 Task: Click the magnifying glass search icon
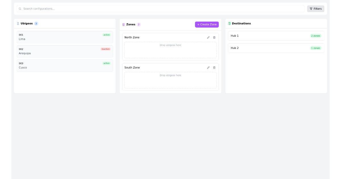pyautogui.click(x=20, y=9)
